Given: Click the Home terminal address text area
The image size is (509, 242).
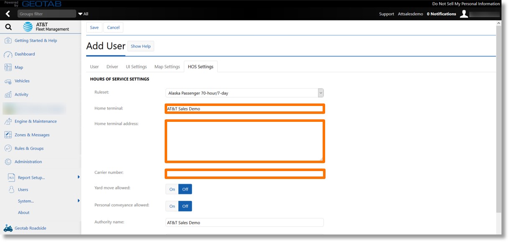Looking at the screenshot, I should (245, 141).
